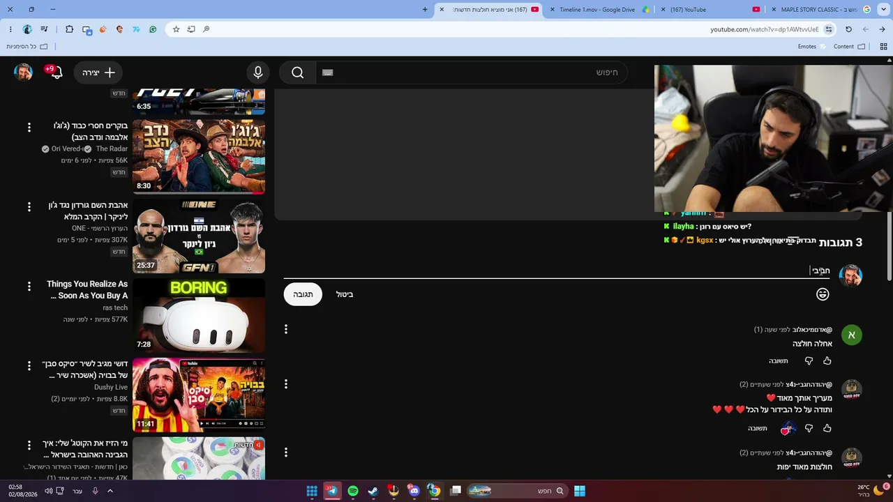Open YouTube notifications bell

pos(57,73)
